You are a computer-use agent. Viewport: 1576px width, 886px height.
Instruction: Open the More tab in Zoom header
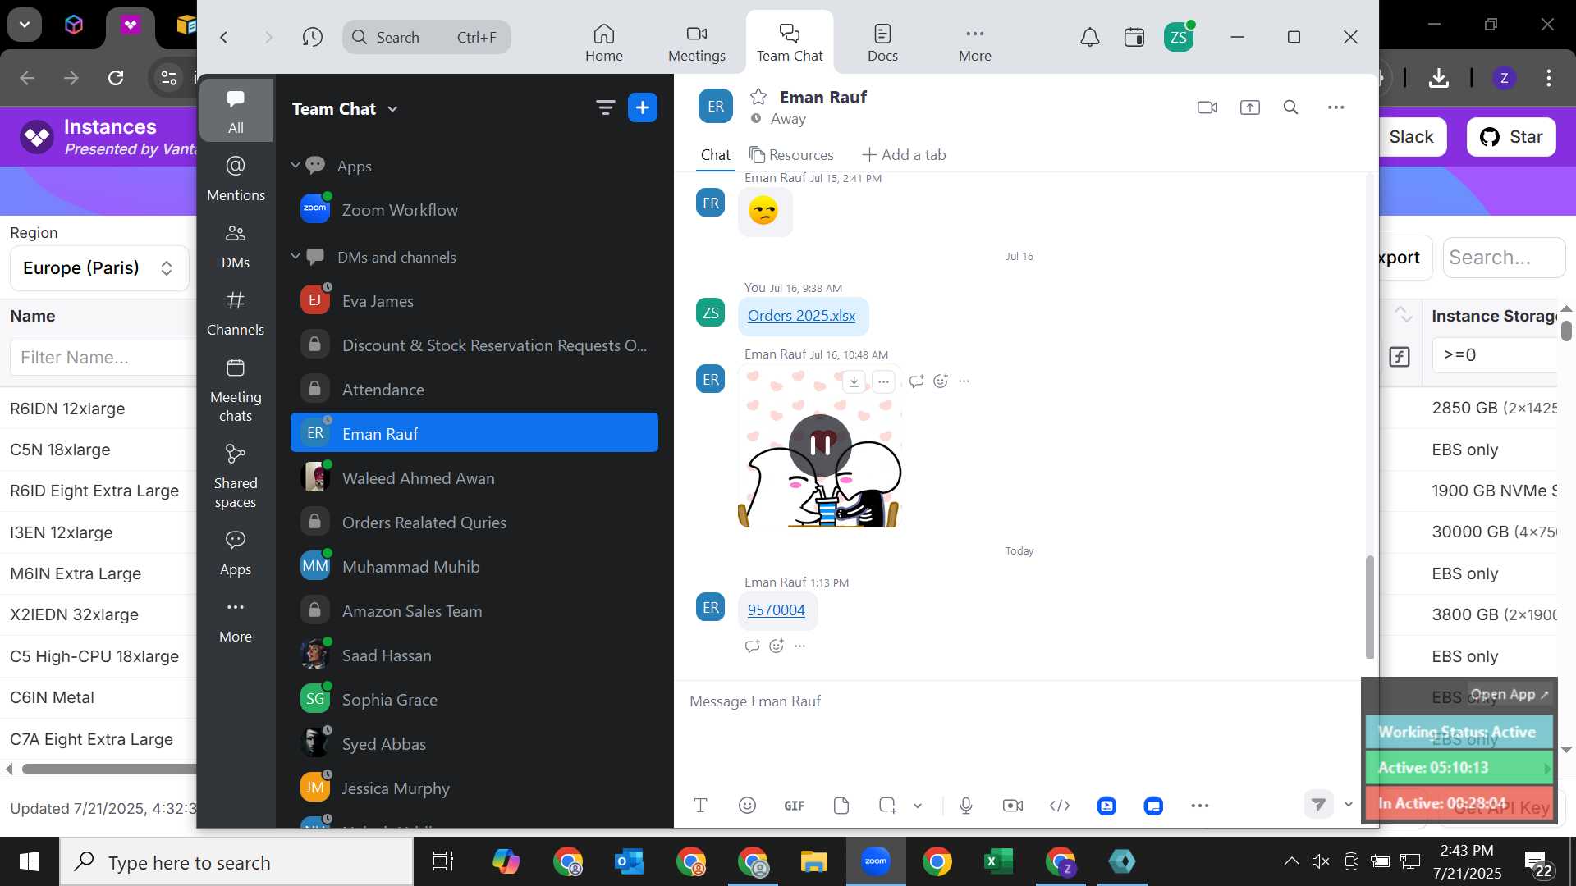(x=974, y=43)
